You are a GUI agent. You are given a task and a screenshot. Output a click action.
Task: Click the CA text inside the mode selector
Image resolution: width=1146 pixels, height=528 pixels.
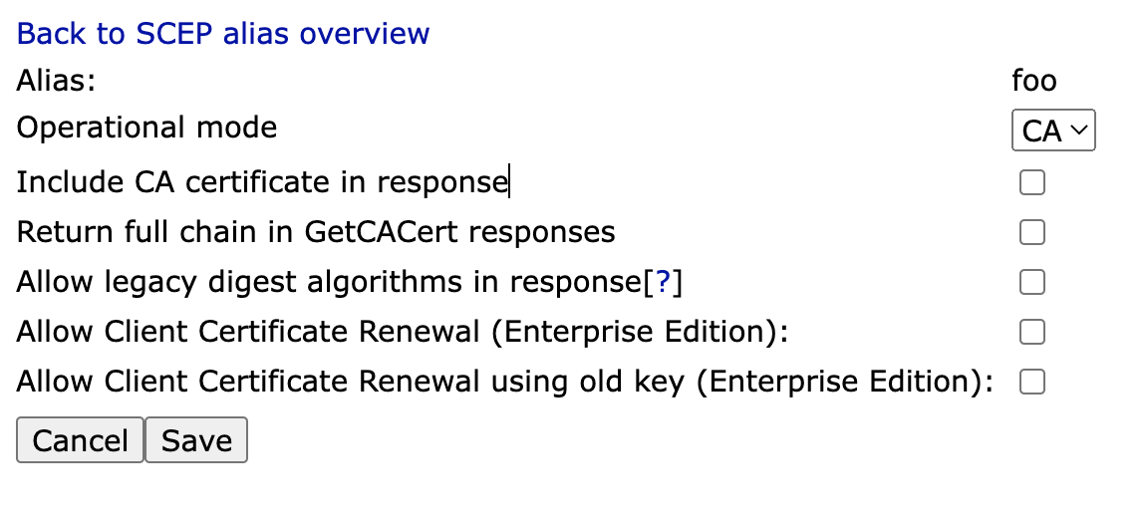(1041, 132)
